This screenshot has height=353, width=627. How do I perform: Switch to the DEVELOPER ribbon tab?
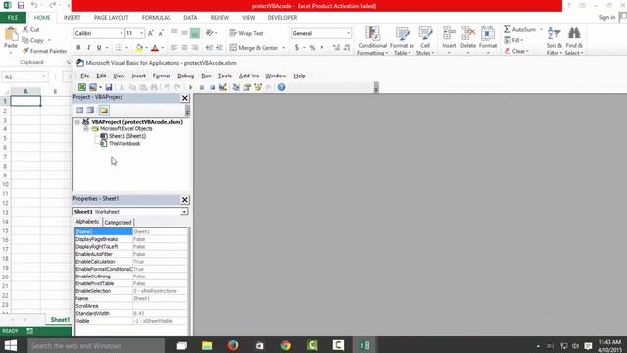pos(282,18)
